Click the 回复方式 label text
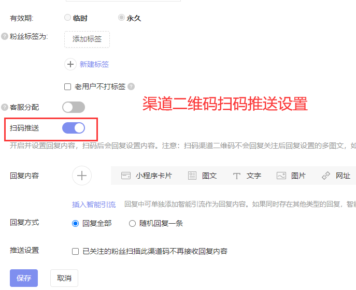This screenshot has width=356, height=290. click(24, 222)
